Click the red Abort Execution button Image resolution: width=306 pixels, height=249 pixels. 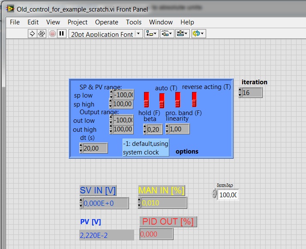point(52,34)
